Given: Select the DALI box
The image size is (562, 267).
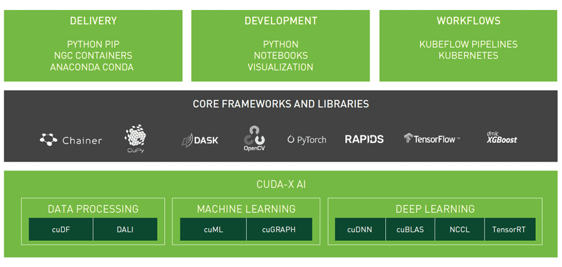Looking at the screenshot, I should tap(125, 230).
